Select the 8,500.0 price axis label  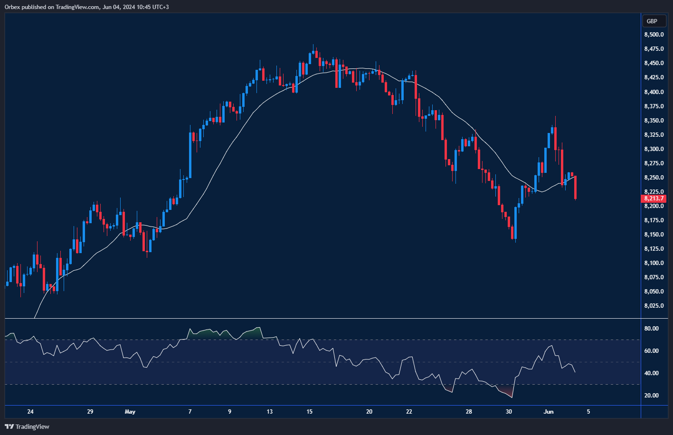[654, 35]
